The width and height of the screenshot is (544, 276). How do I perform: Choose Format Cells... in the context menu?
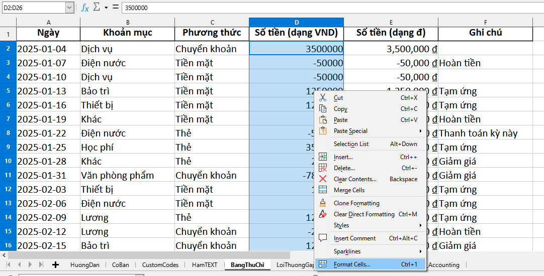pos(370,264)
